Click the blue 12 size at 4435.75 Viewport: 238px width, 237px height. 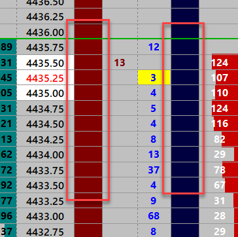(x=154, y=47)
